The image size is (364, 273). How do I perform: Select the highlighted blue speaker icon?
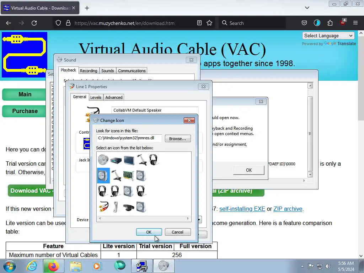pos(103,176)
